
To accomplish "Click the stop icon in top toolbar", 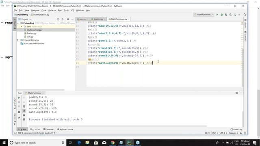I will [x=239, y=15].
